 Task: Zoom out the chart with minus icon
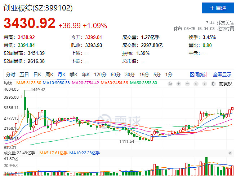[187, 84]
